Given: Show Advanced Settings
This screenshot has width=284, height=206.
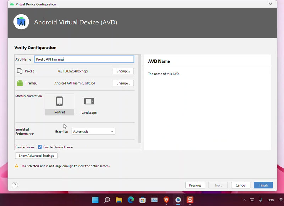Looking at the screenshot, I should point(36,156).
